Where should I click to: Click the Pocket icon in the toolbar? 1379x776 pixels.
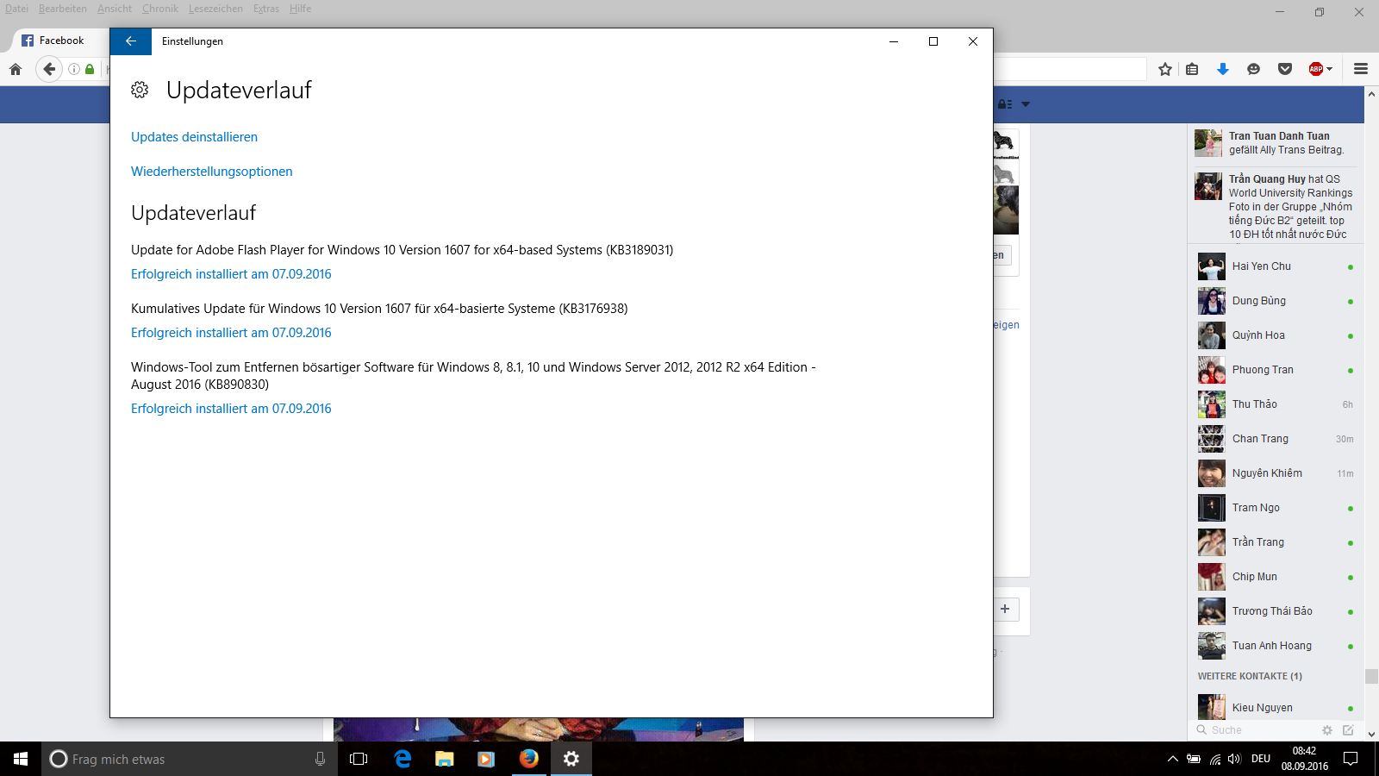1284,69
